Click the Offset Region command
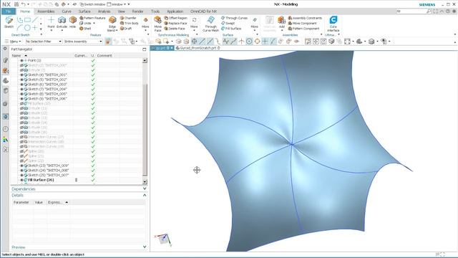Screen dimensions: 458x258 point(175,18)
